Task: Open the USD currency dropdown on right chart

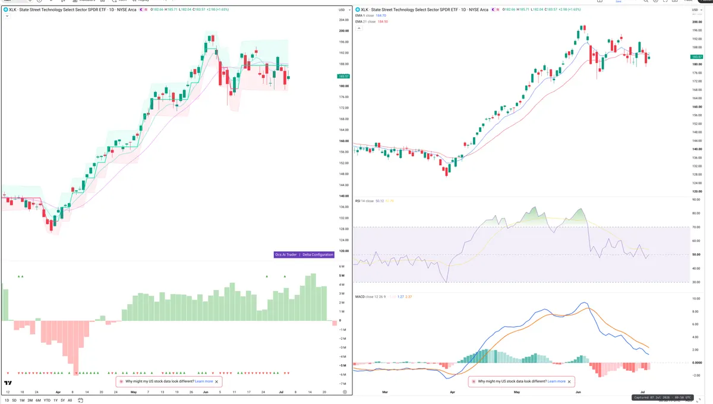Action: coord(696,10)
